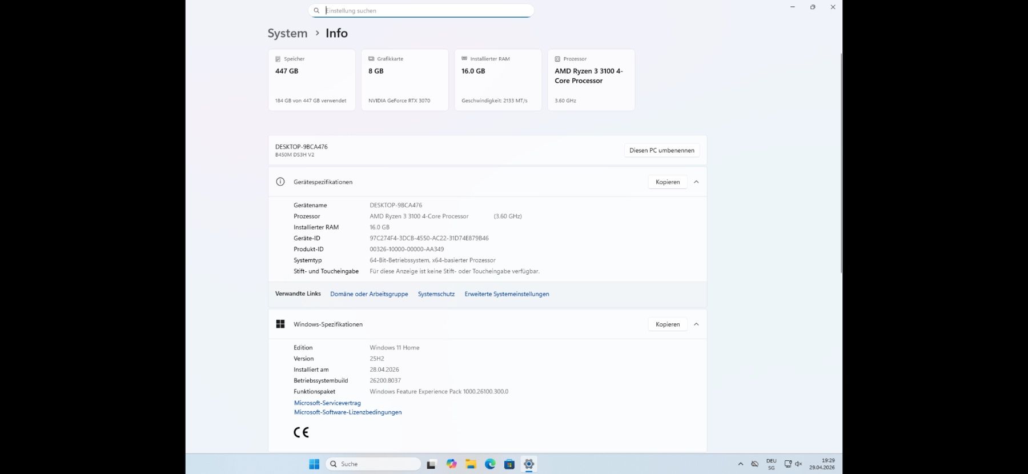Click the install date 28.04.2026

tap(384, 369)
